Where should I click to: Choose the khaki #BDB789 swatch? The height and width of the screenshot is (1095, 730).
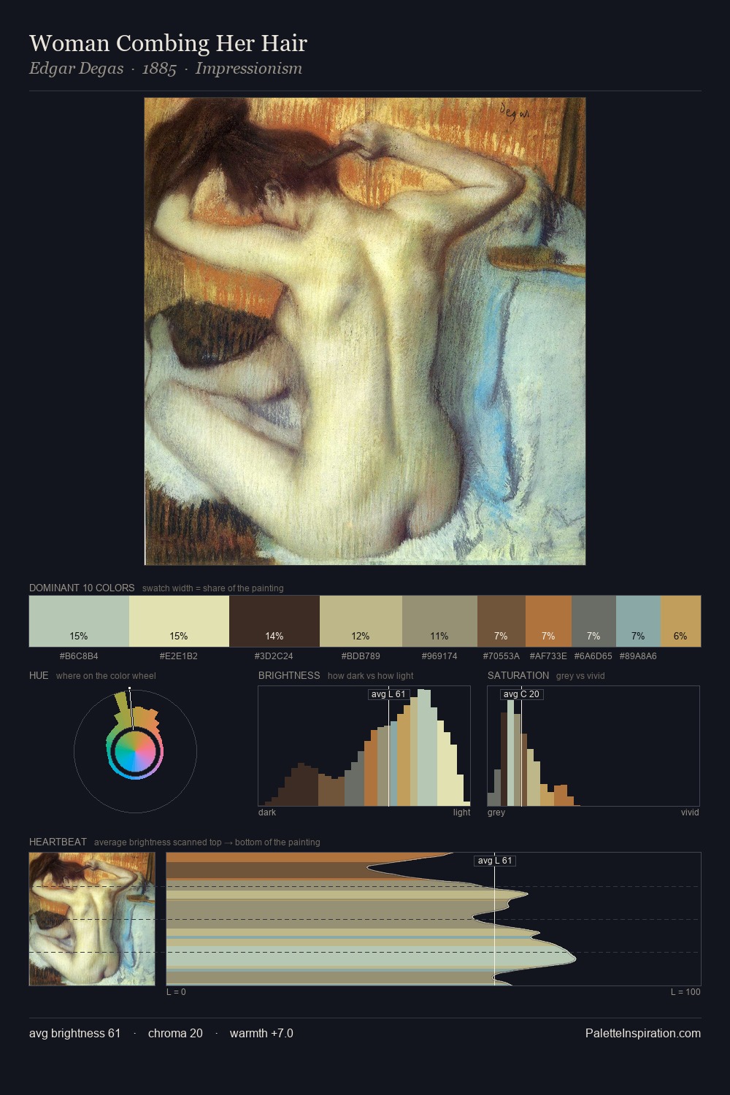[x=361, y=621]
